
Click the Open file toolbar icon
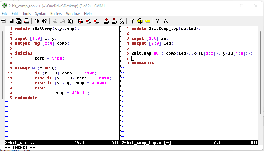(4, 21)
